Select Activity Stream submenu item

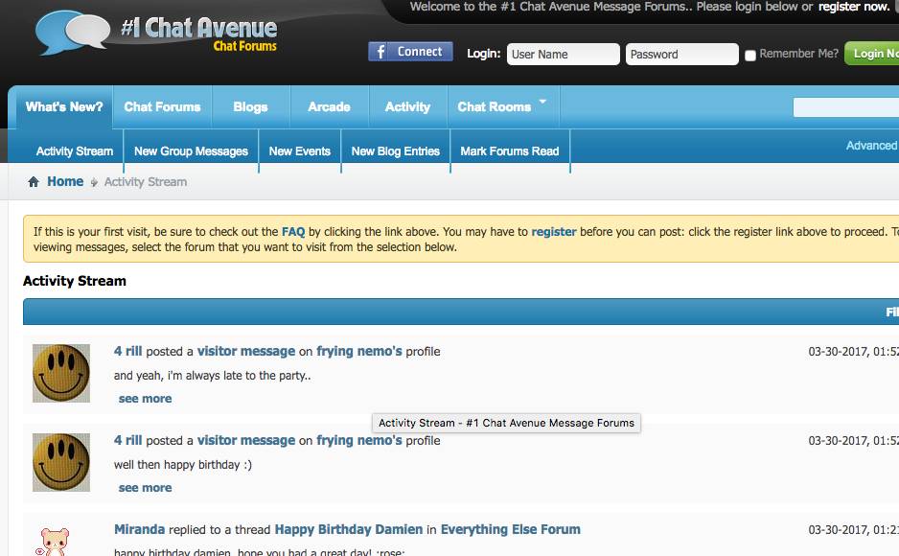tap(75, 151)
